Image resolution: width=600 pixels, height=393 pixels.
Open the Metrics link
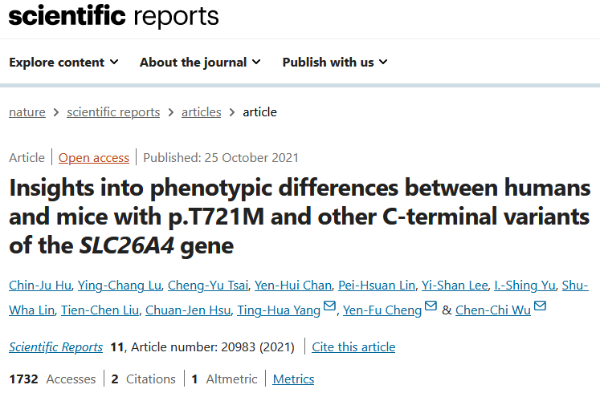click(293, 379)
